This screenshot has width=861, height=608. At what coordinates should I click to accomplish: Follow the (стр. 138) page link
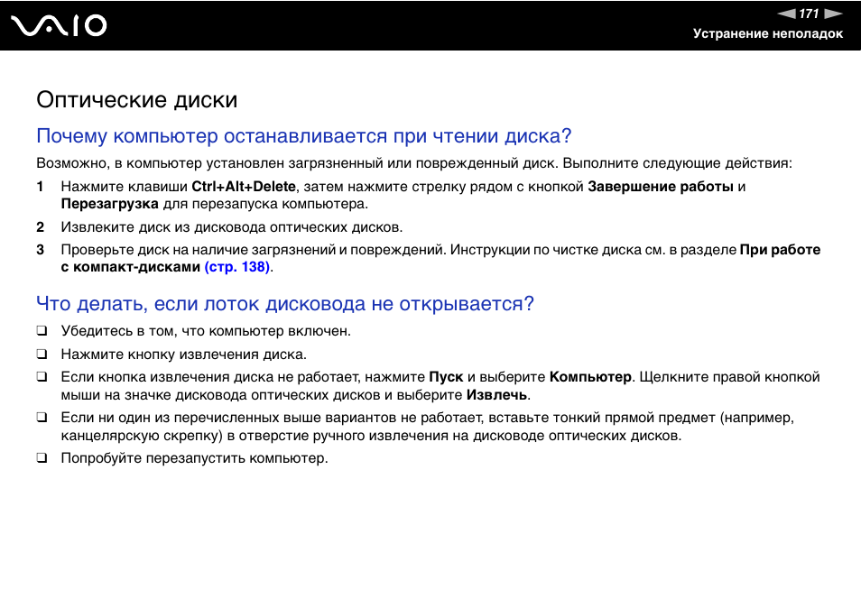click(x=237, y=267)
